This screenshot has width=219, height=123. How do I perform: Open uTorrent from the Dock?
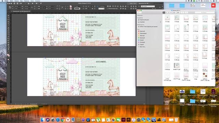coord(98,120)
